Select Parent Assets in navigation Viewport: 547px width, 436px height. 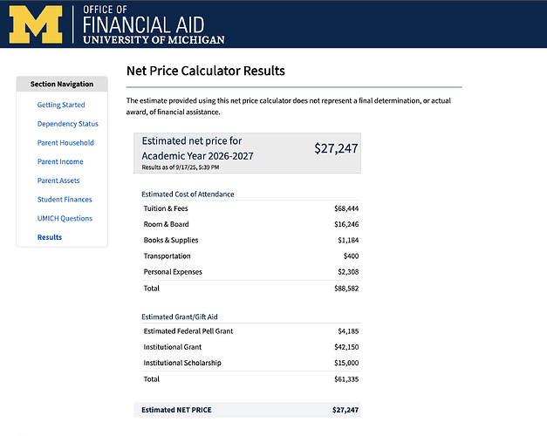point(58,181)
